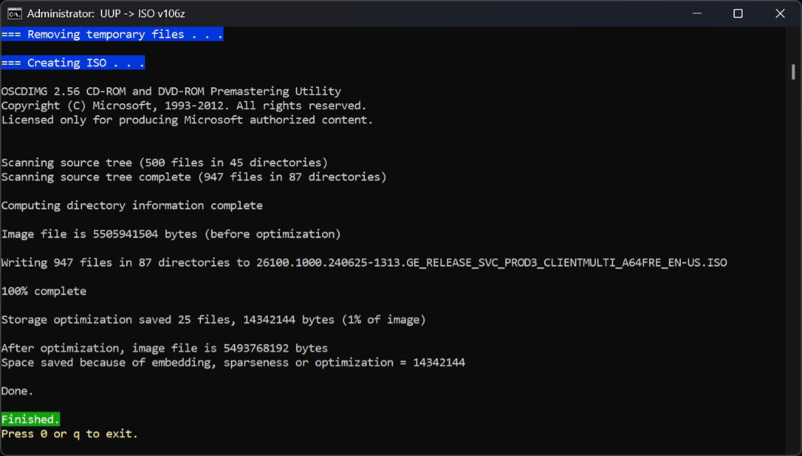This screenshot has width=802, height=456.
Task: Close the UUP -> ISO console window
Action: 780,14
